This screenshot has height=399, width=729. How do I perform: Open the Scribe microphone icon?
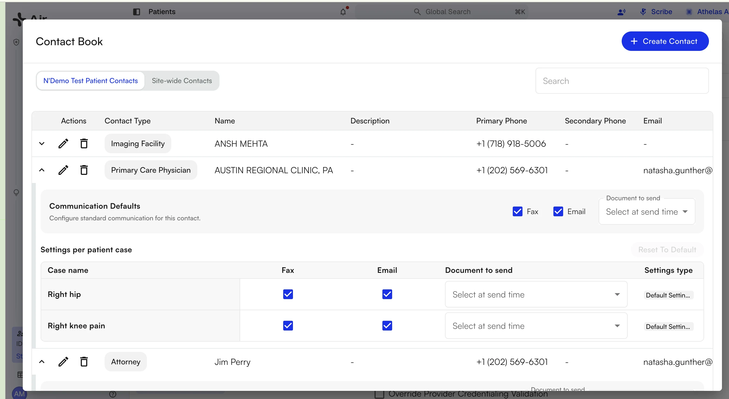click(643, 12)
